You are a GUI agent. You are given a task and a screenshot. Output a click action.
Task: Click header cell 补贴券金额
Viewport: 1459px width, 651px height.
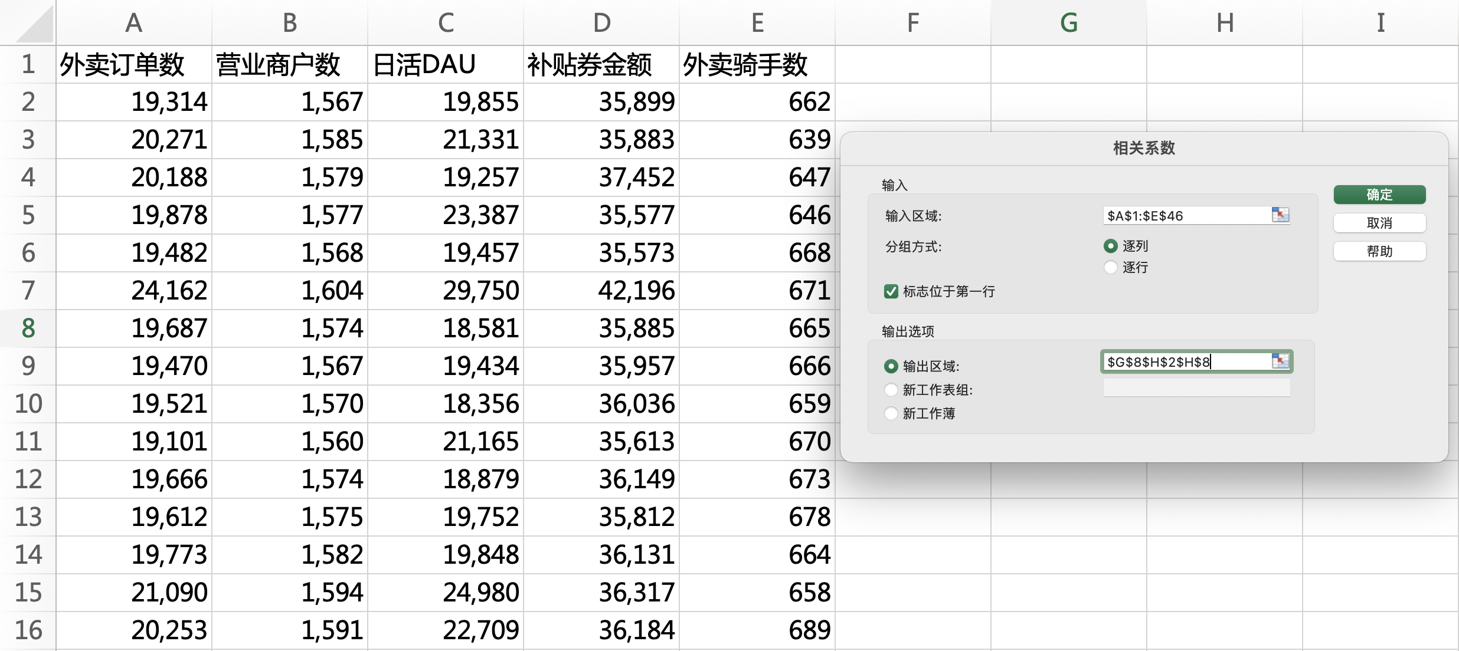tap(601, 64)
